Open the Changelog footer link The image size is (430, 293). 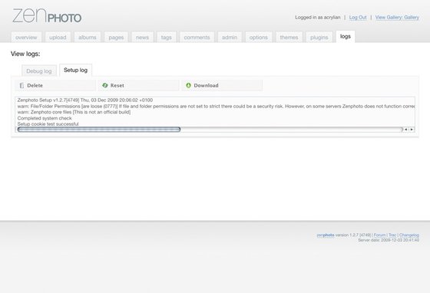[409, 235]
